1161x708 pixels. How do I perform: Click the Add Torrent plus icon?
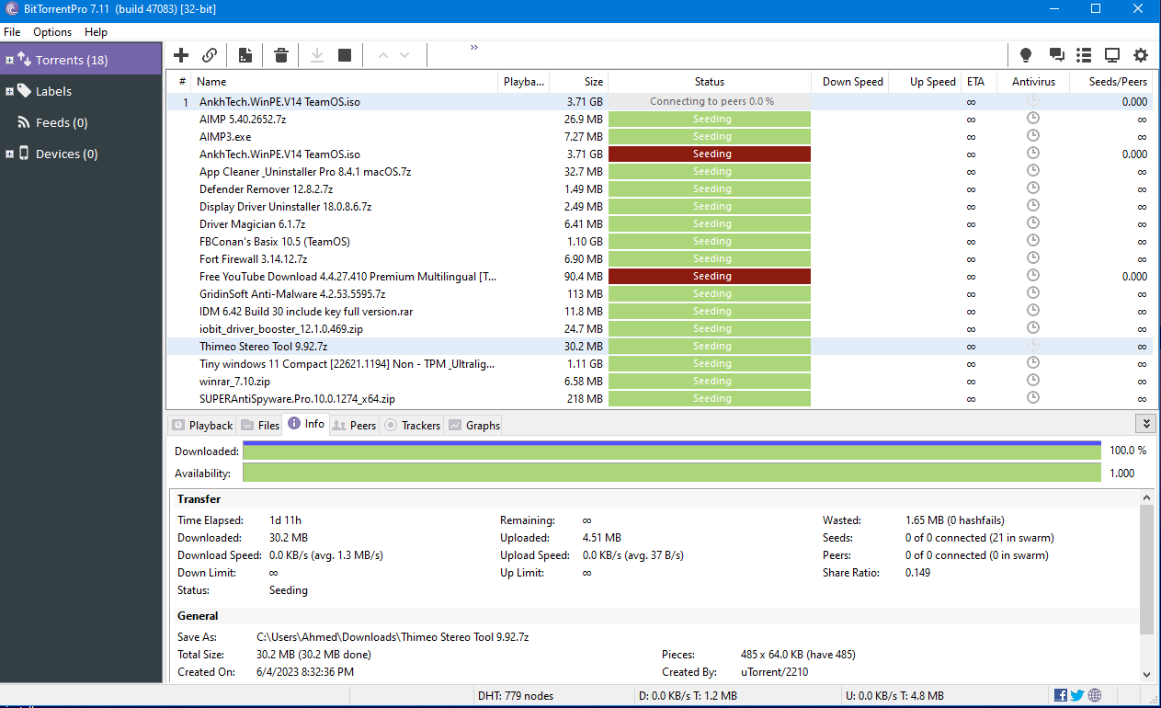181,55
